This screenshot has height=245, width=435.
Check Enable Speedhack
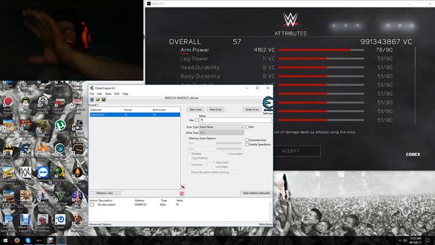pyautogui.click(x=247, y=145)
